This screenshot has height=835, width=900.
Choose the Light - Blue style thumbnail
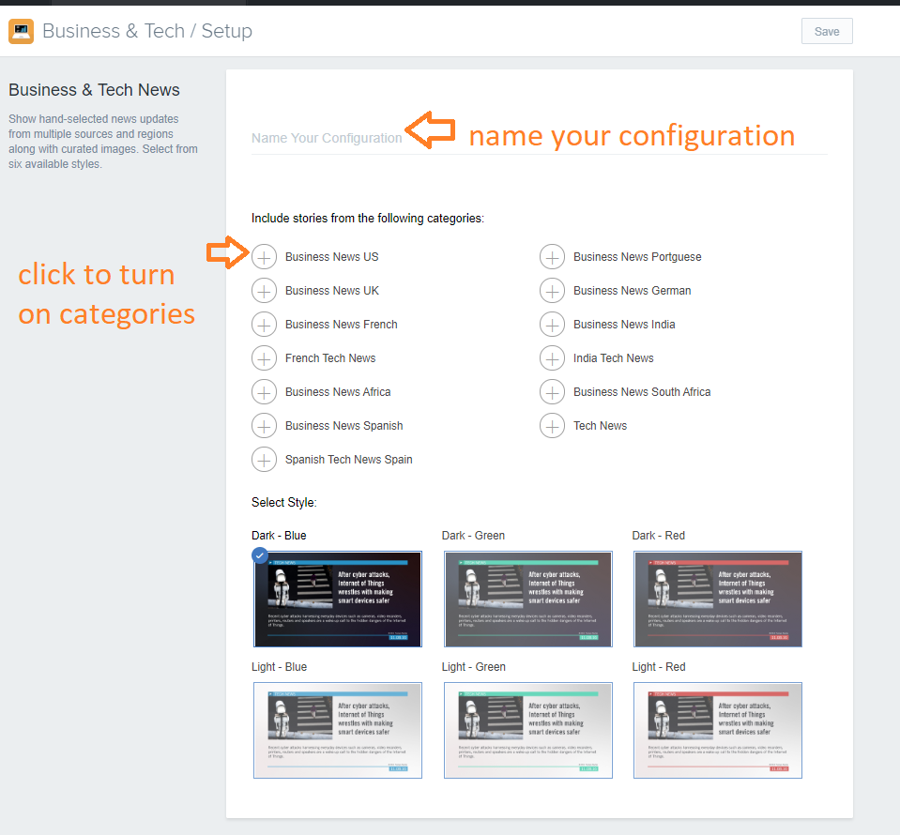tap(338, 731)
